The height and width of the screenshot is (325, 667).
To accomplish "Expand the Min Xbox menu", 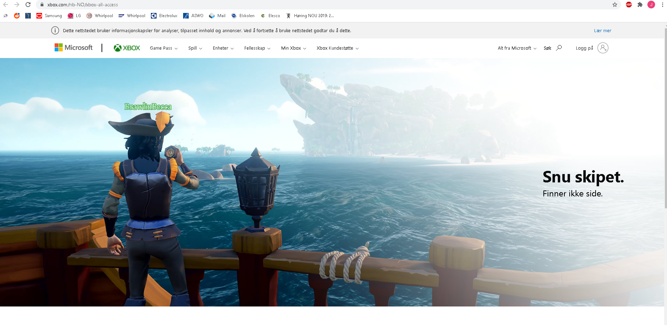I will 294,48.
